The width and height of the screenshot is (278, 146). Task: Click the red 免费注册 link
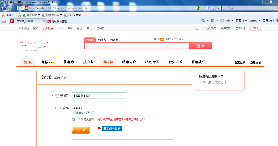[x=48, y=28]
